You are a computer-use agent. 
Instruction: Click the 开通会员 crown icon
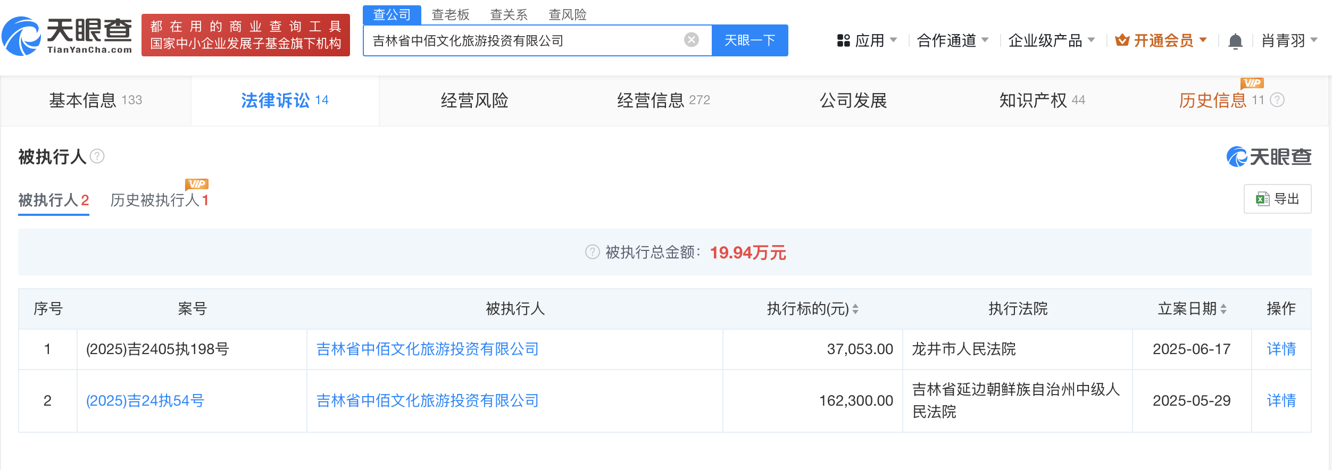pyautogui.click(x=1122, y=40)
